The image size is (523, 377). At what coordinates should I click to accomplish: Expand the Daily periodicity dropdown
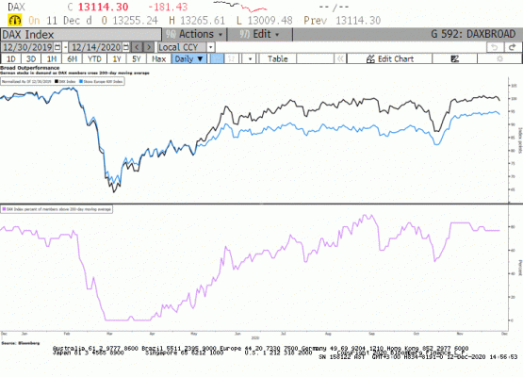coord(188,58)
